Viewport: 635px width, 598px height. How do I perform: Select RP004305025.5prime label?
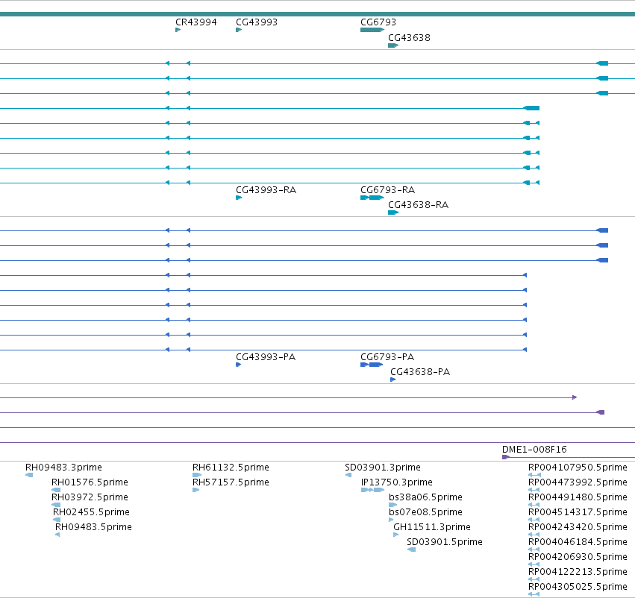point(578,587)
